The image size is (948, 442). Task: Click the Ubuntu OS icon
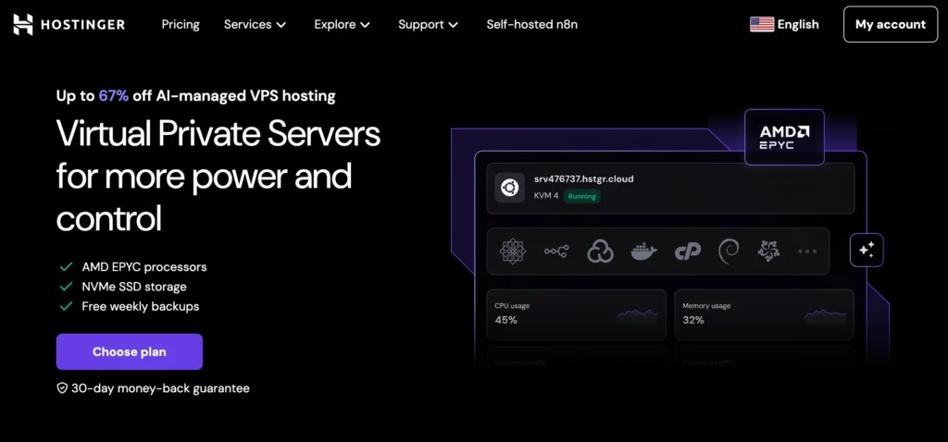coord(510,188)
